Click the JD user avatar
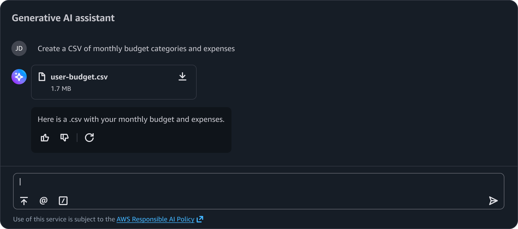Screen dimensions: 518x229 (19, 48)
